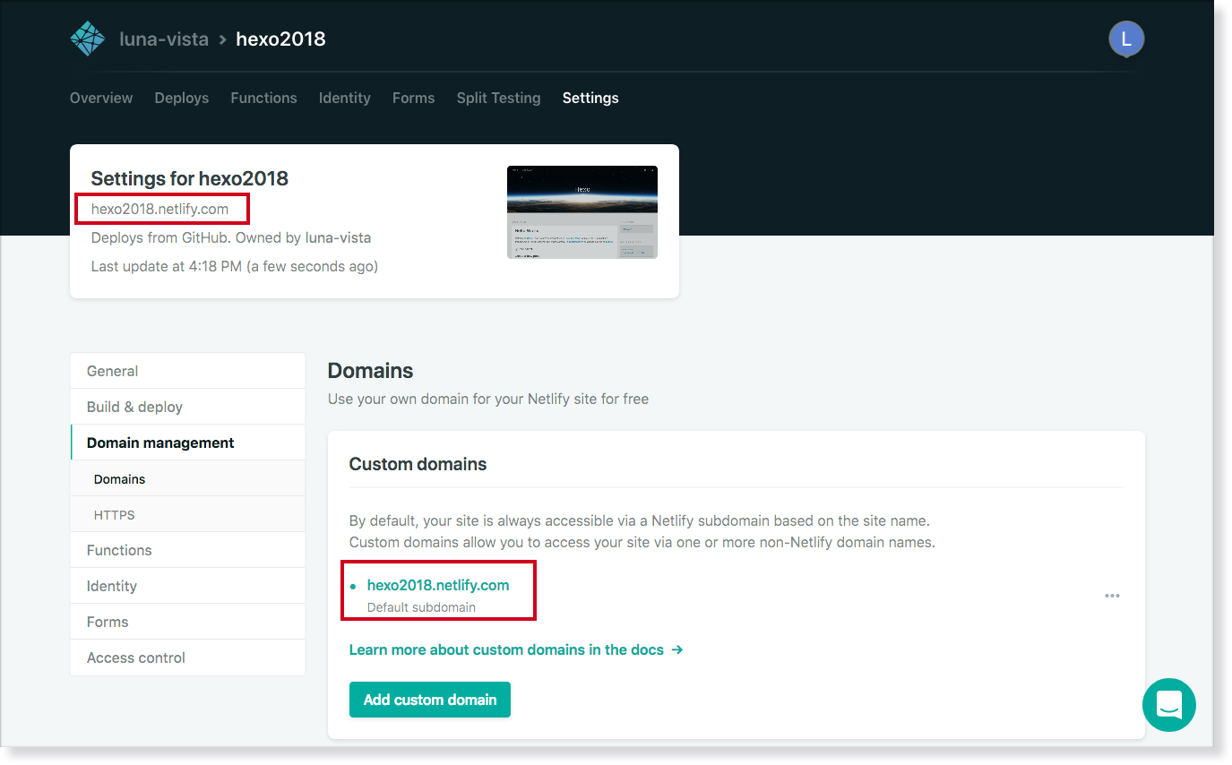Open the chat support bubble
Viewport: 1232px width, 765px height.
[1168, 705]
